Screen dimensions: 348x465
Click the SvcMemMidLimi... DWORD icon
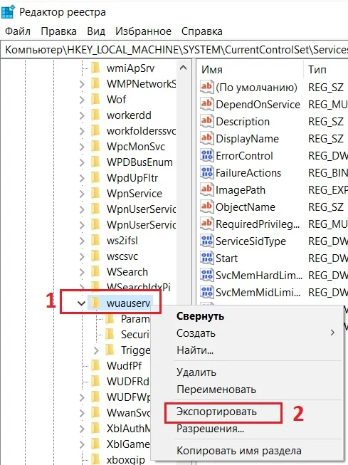[206, 292]
